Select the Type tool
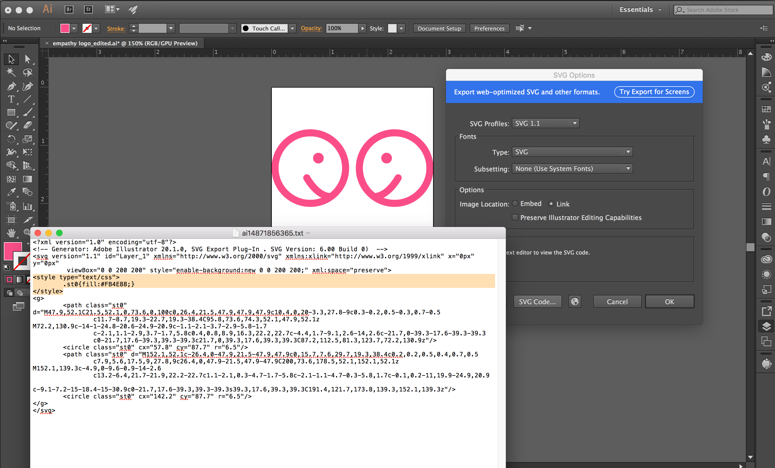 pyautogui.click(x=11, y=99)
